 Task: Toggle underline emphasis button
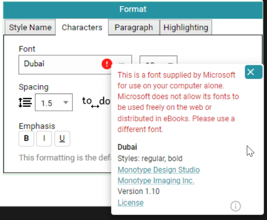coord(62,139)
